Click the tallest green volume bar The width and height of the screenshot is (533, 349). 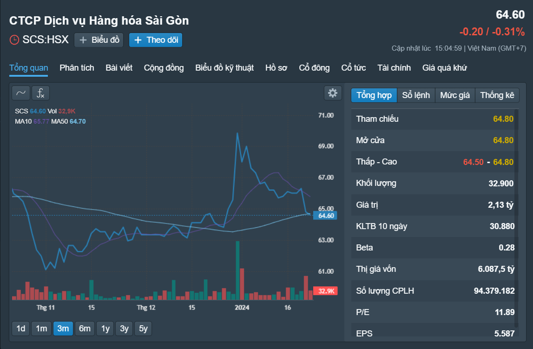tap(237, 270)
